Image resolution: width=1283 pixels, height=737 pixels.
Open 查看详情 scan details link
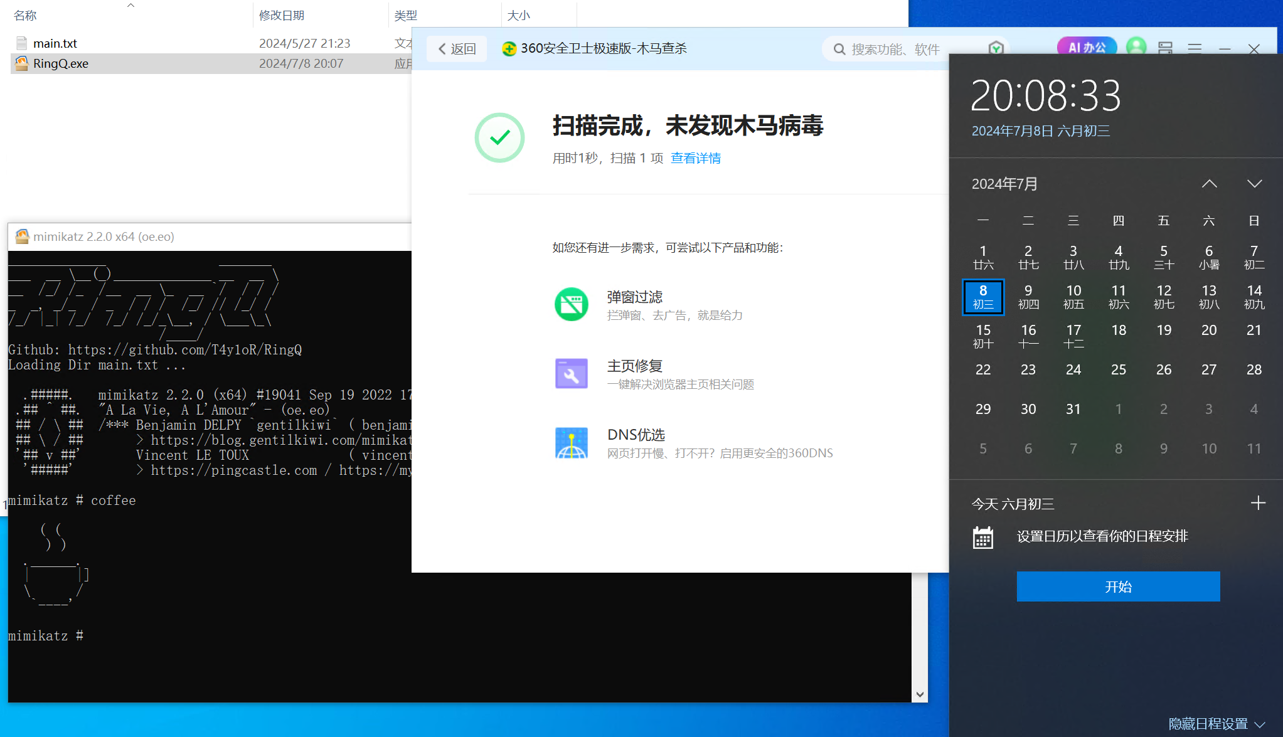click(x=696, y=158)
